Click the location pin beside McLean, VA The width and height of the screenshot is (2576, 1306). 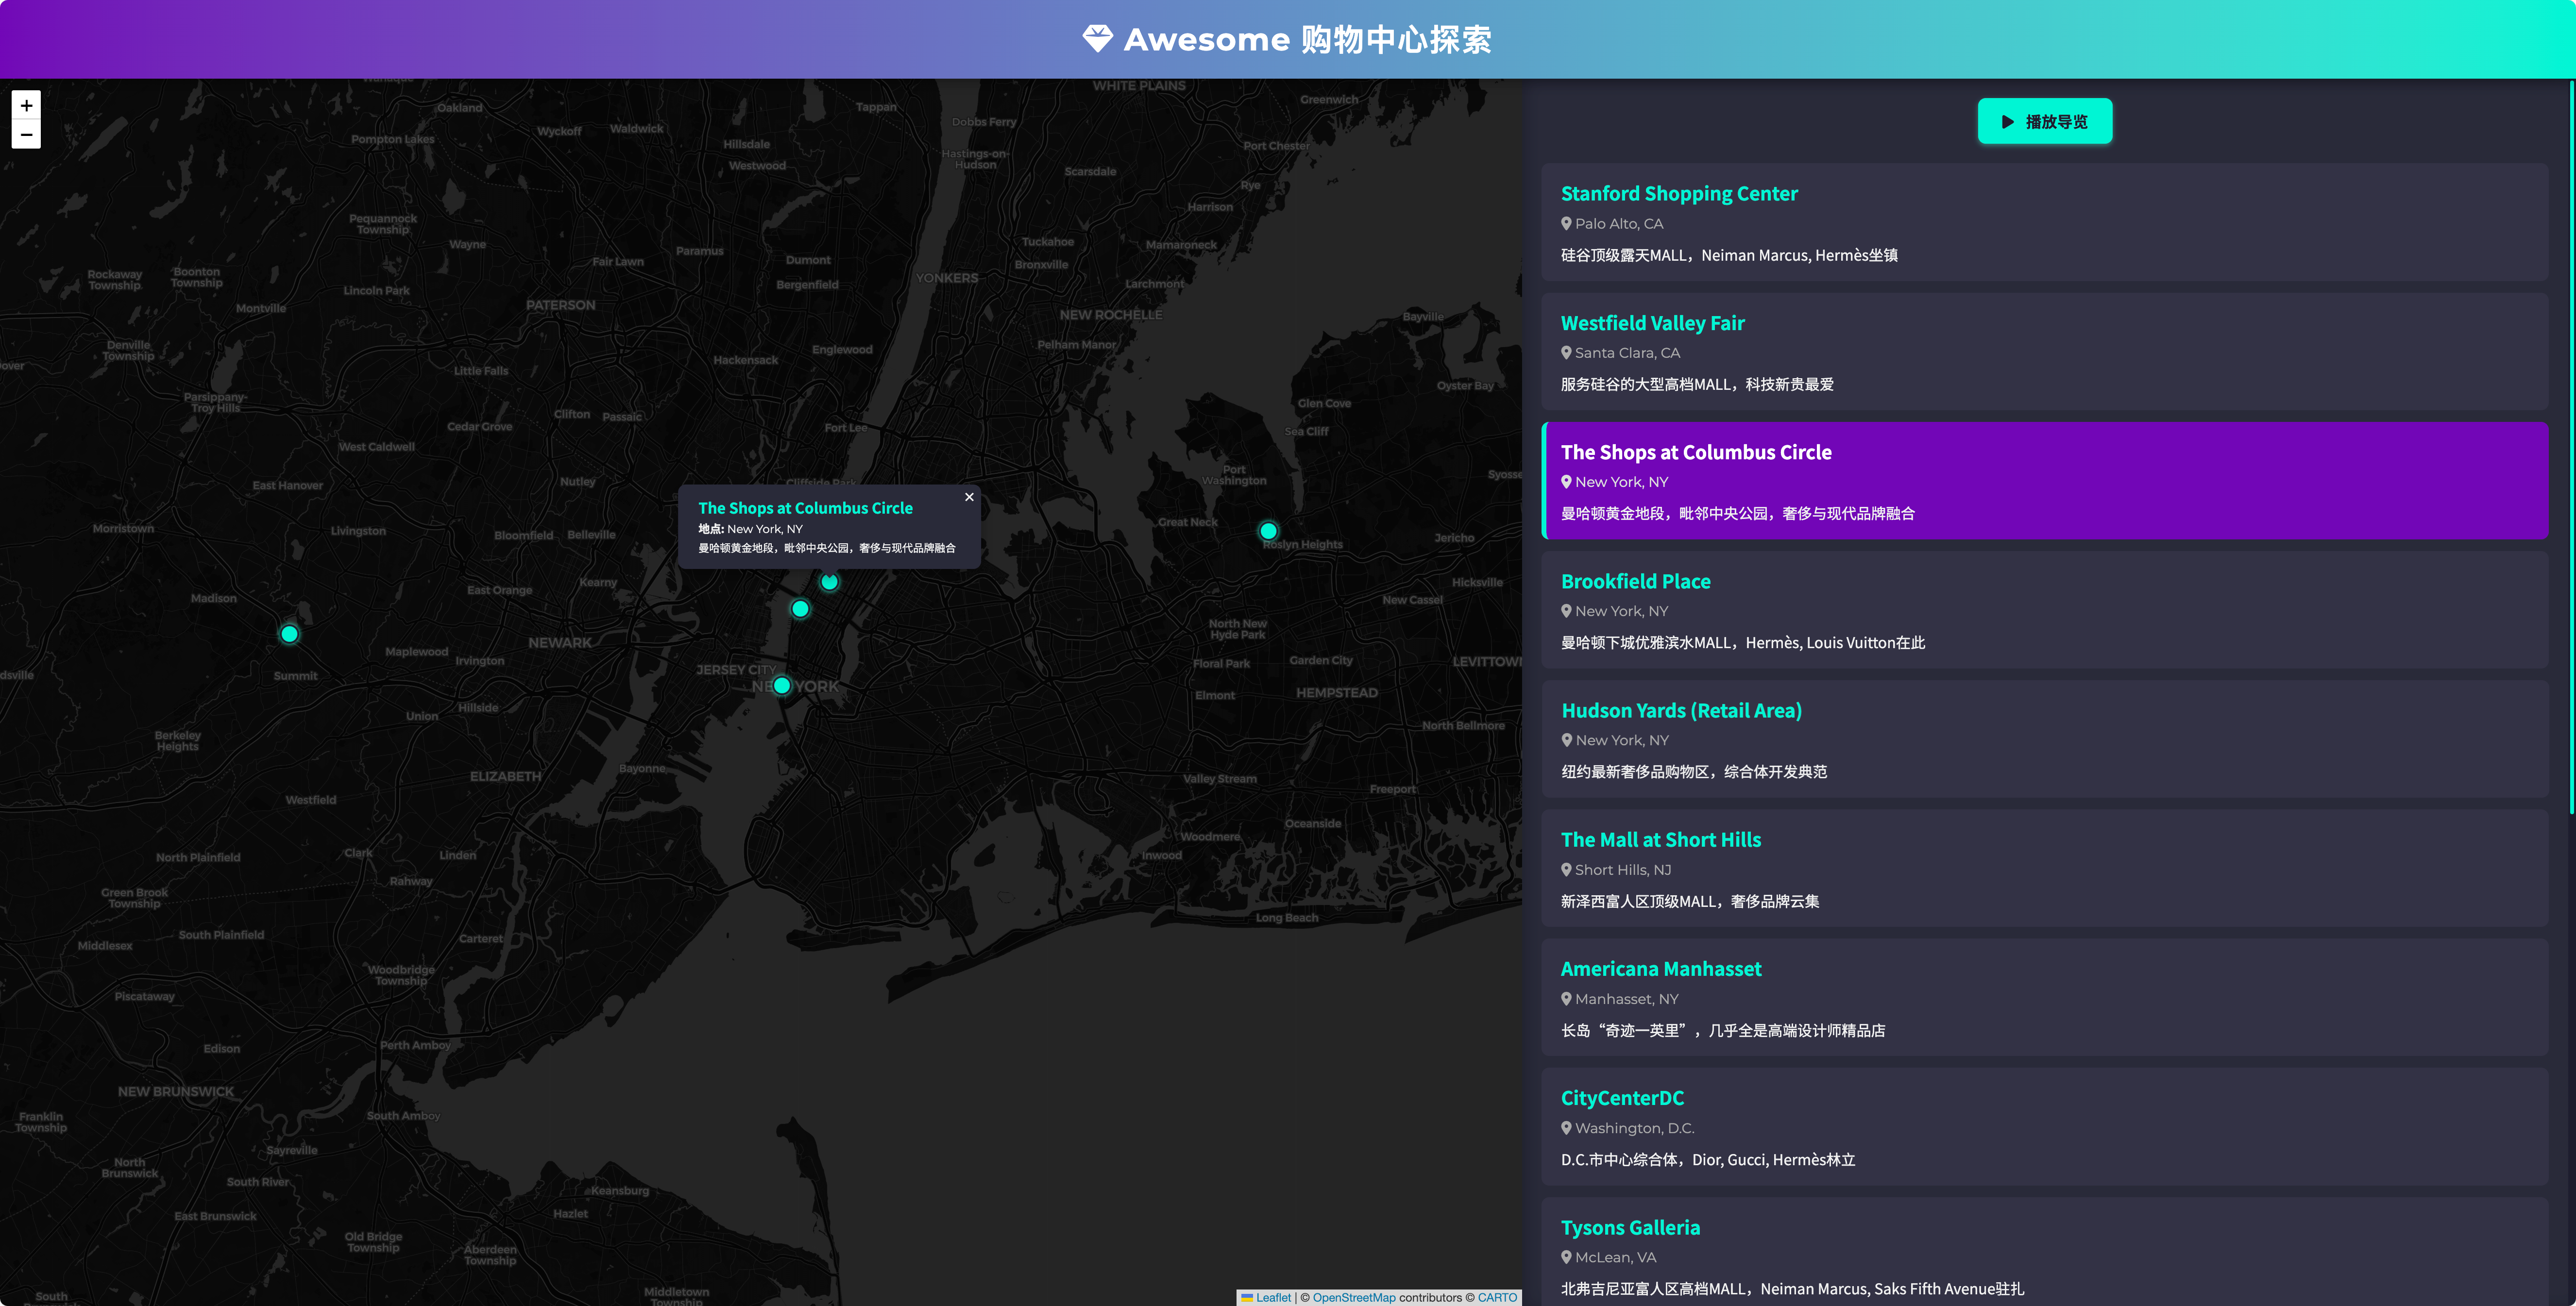tap(1566, 1257)
